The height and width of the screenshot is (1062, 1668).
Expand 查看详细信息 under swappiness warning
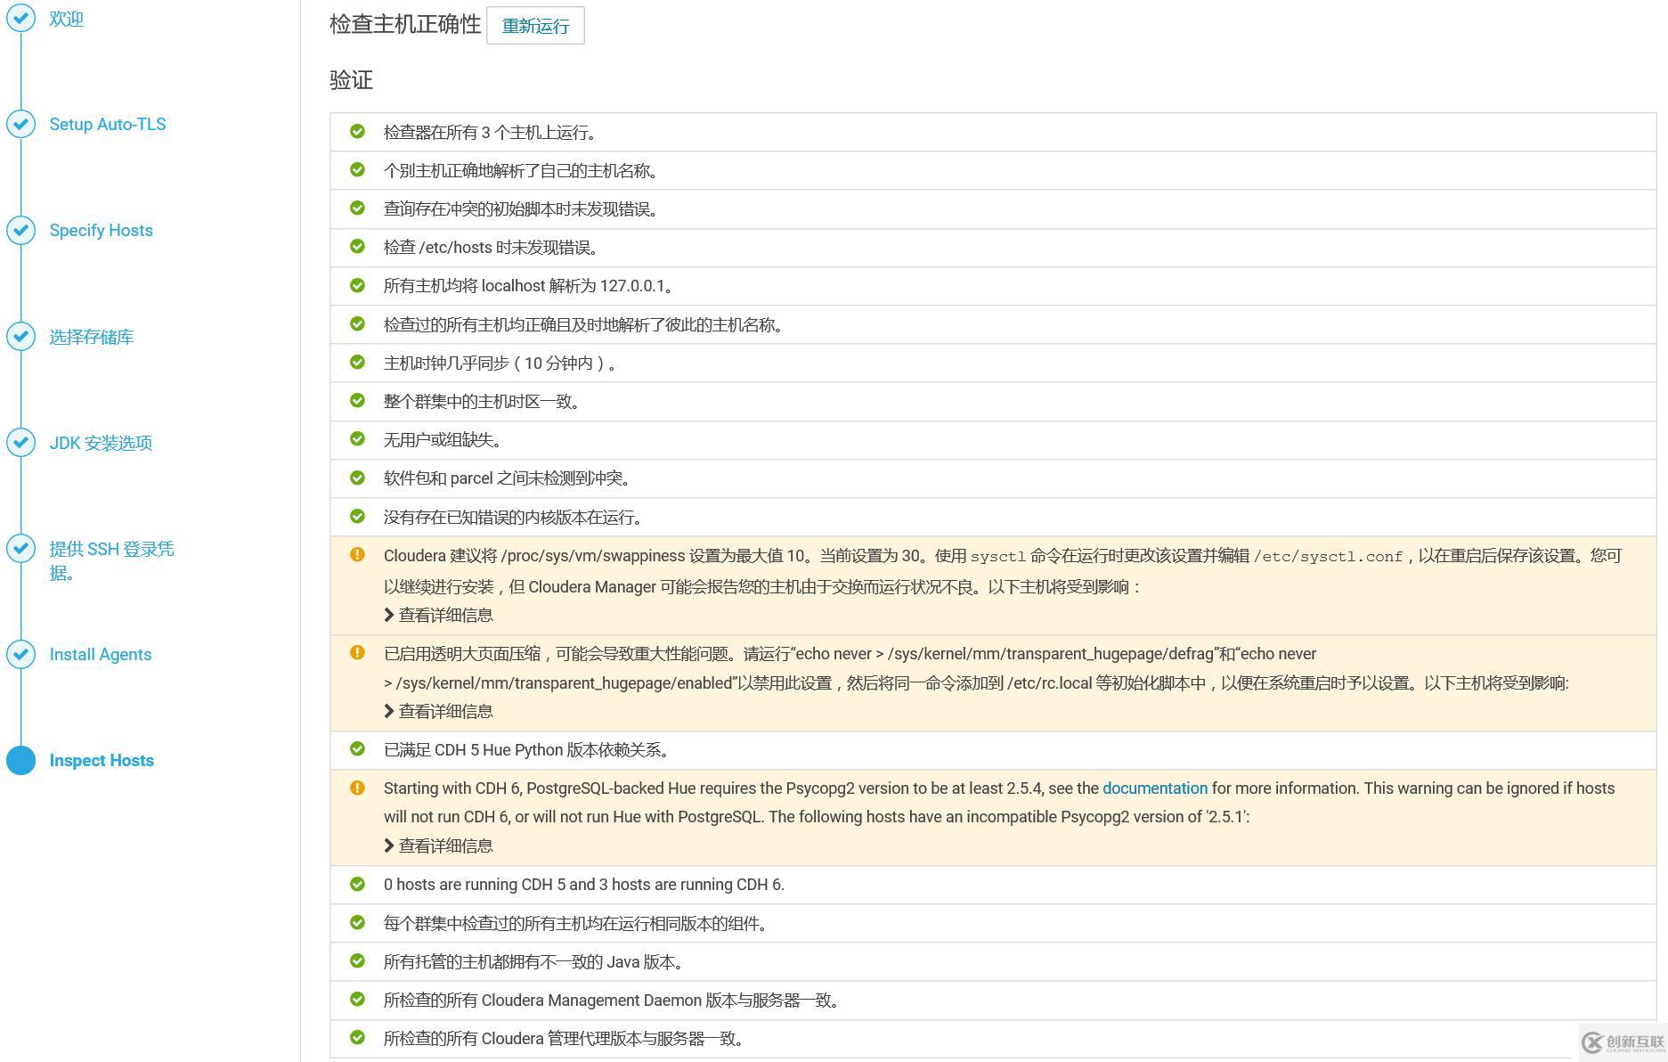coord(438,616)
